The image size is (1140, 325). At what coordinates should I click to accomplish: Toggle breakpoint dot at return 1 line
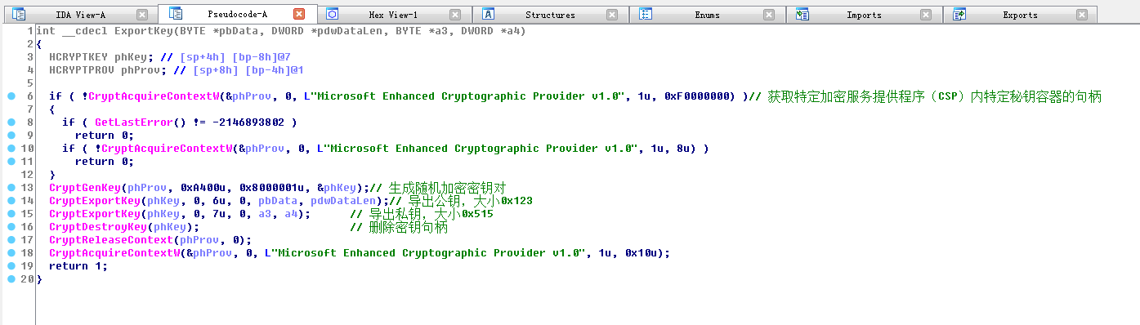(11, 266)
